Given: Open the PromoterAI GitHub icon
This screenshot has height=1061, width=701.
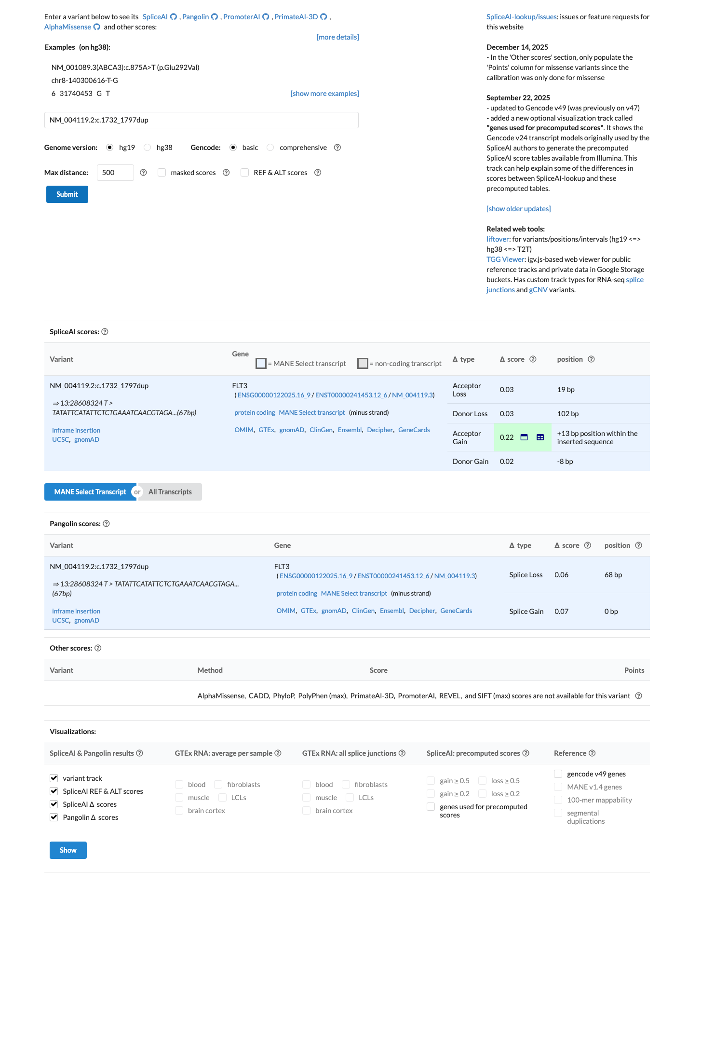Looking at the screenshot, I should click(x=266, y=17).
